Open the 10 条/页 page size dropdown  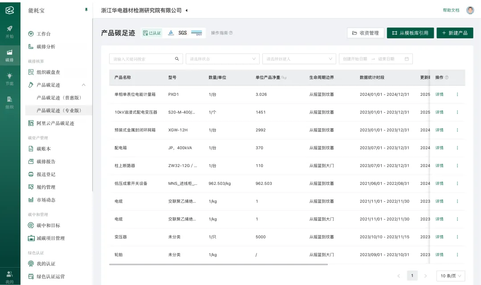[451, 276]
